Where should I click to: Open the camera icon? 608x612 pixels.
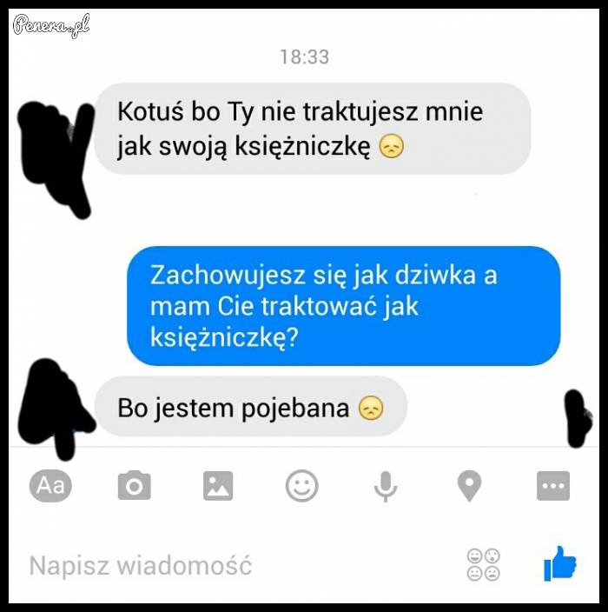coord(134,486)
